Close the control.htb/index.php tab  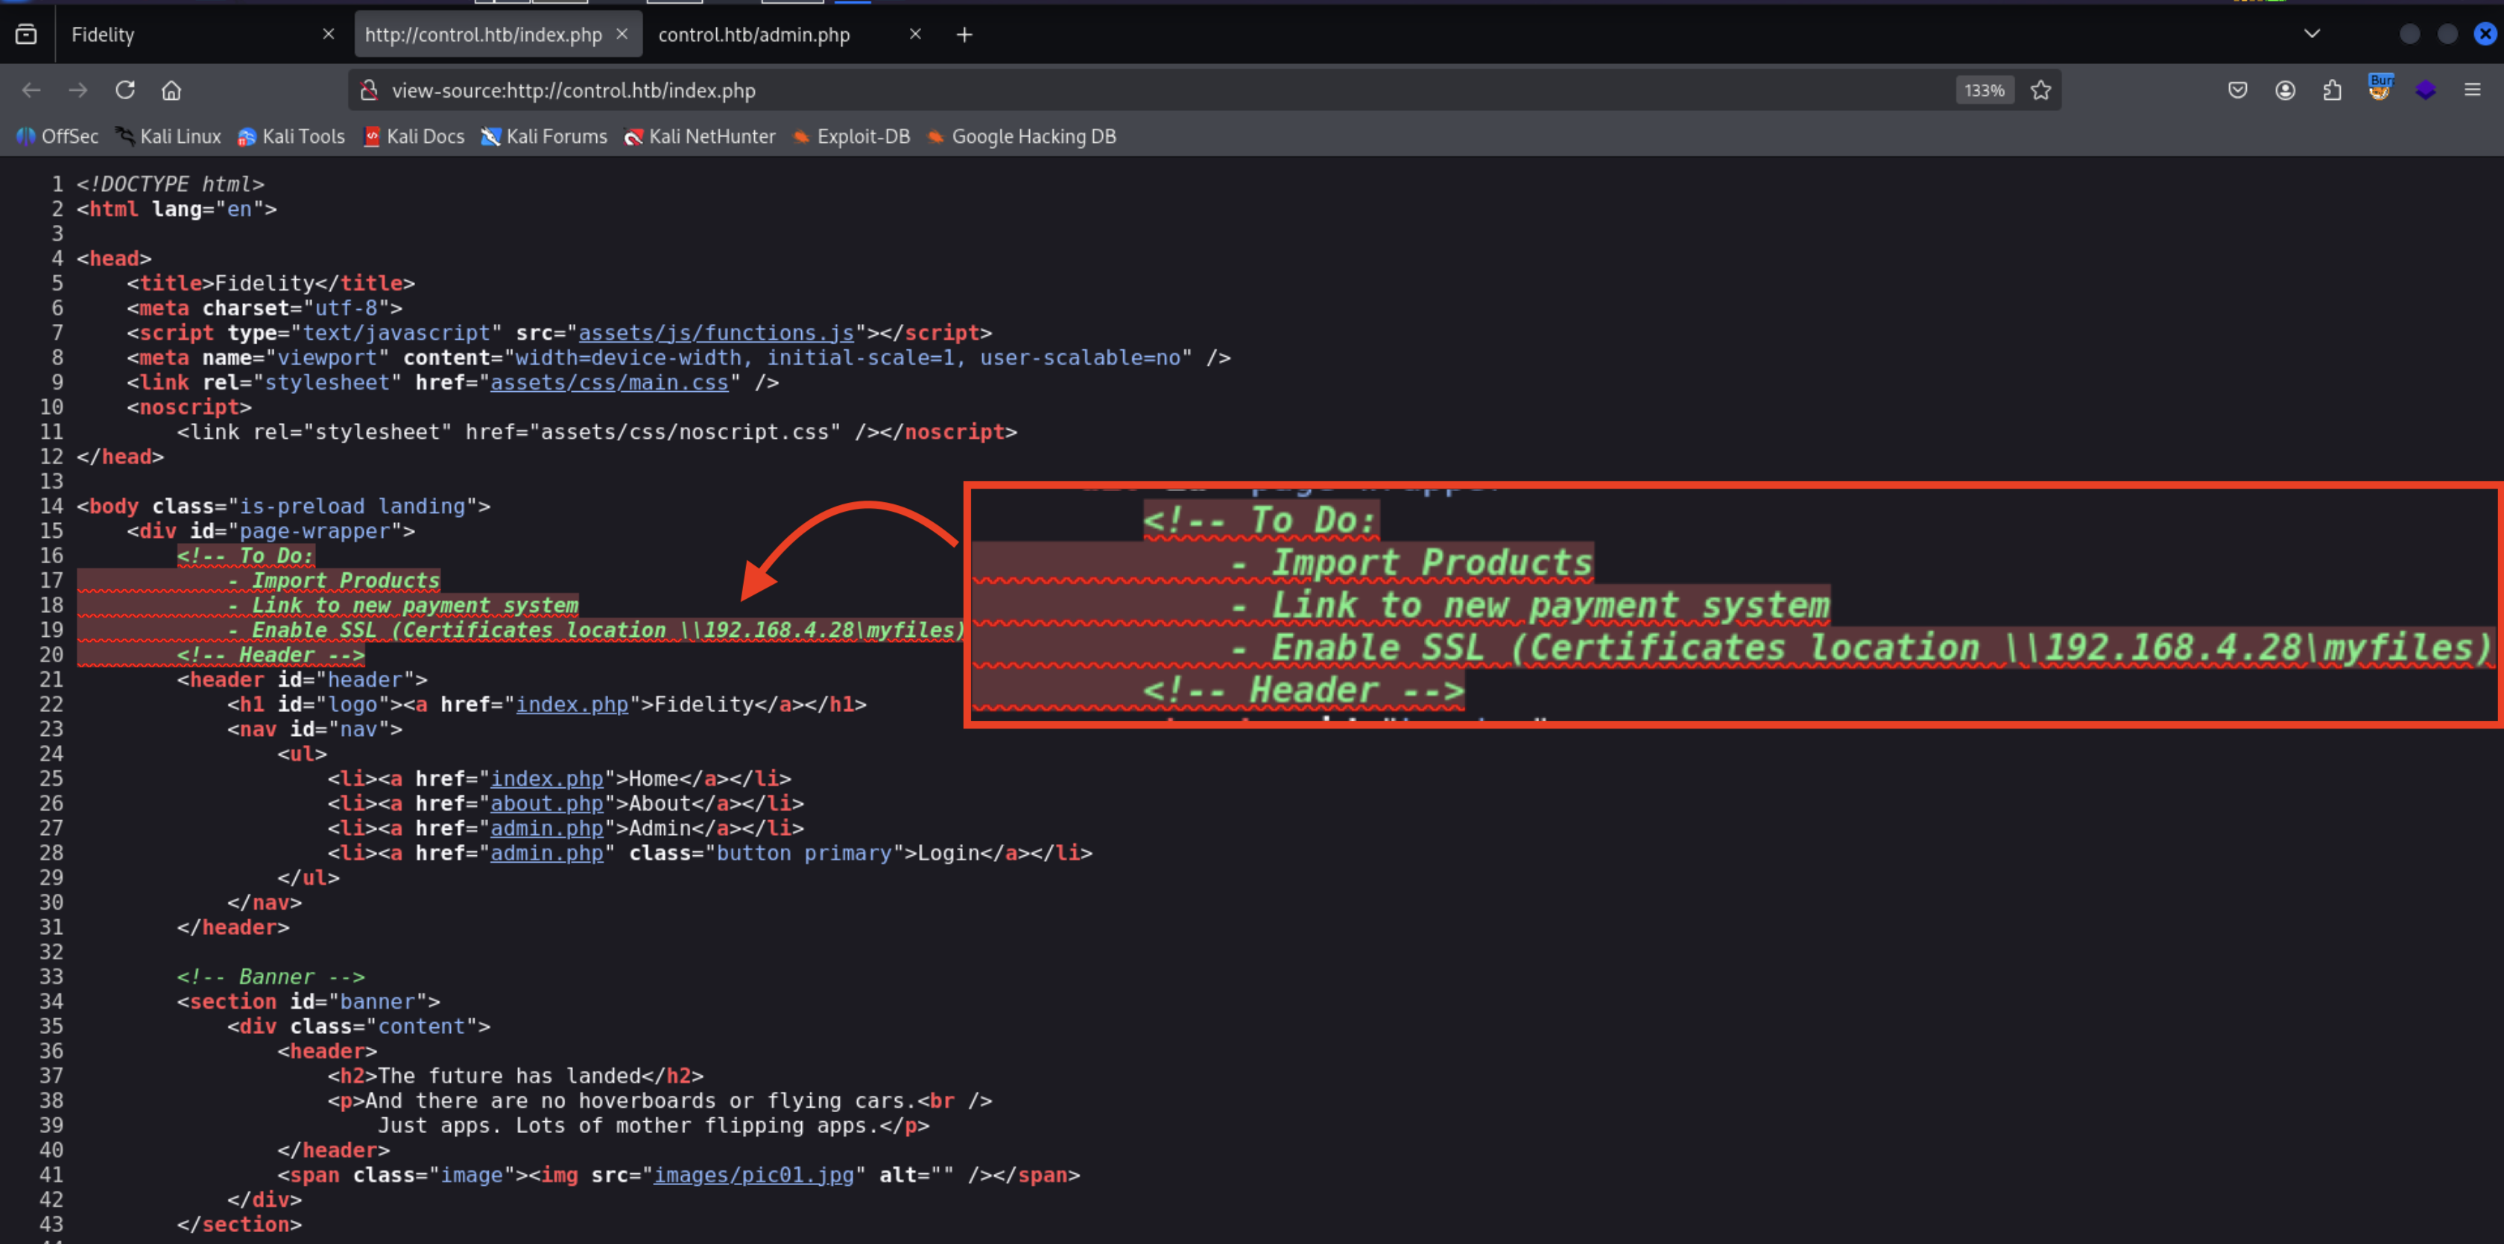(622, 34)
